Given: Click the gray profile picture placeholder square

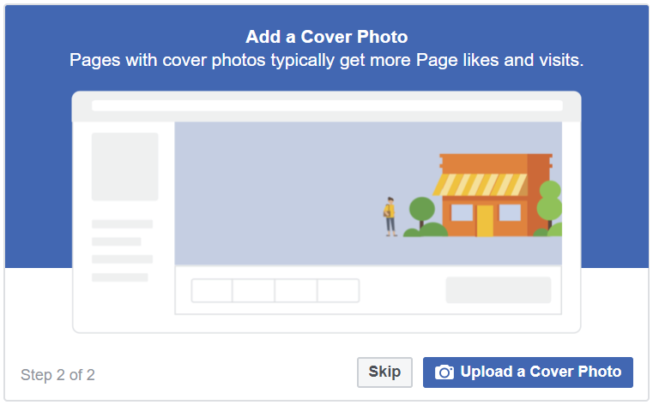Looking at the screenshot, I should [125, 166].
